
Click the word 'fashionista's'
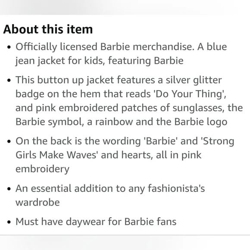(x=176, y=188)
